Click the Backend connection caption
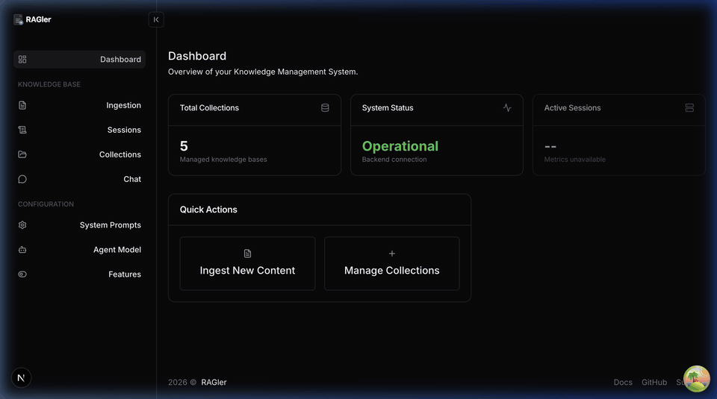The width and height of the screenshot is (717, 399). tap(394, 160)
